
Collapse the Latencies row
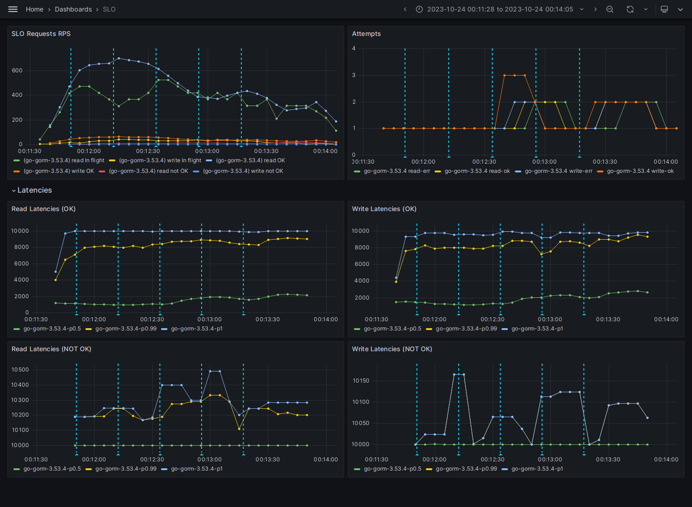(x=32, y=190)
